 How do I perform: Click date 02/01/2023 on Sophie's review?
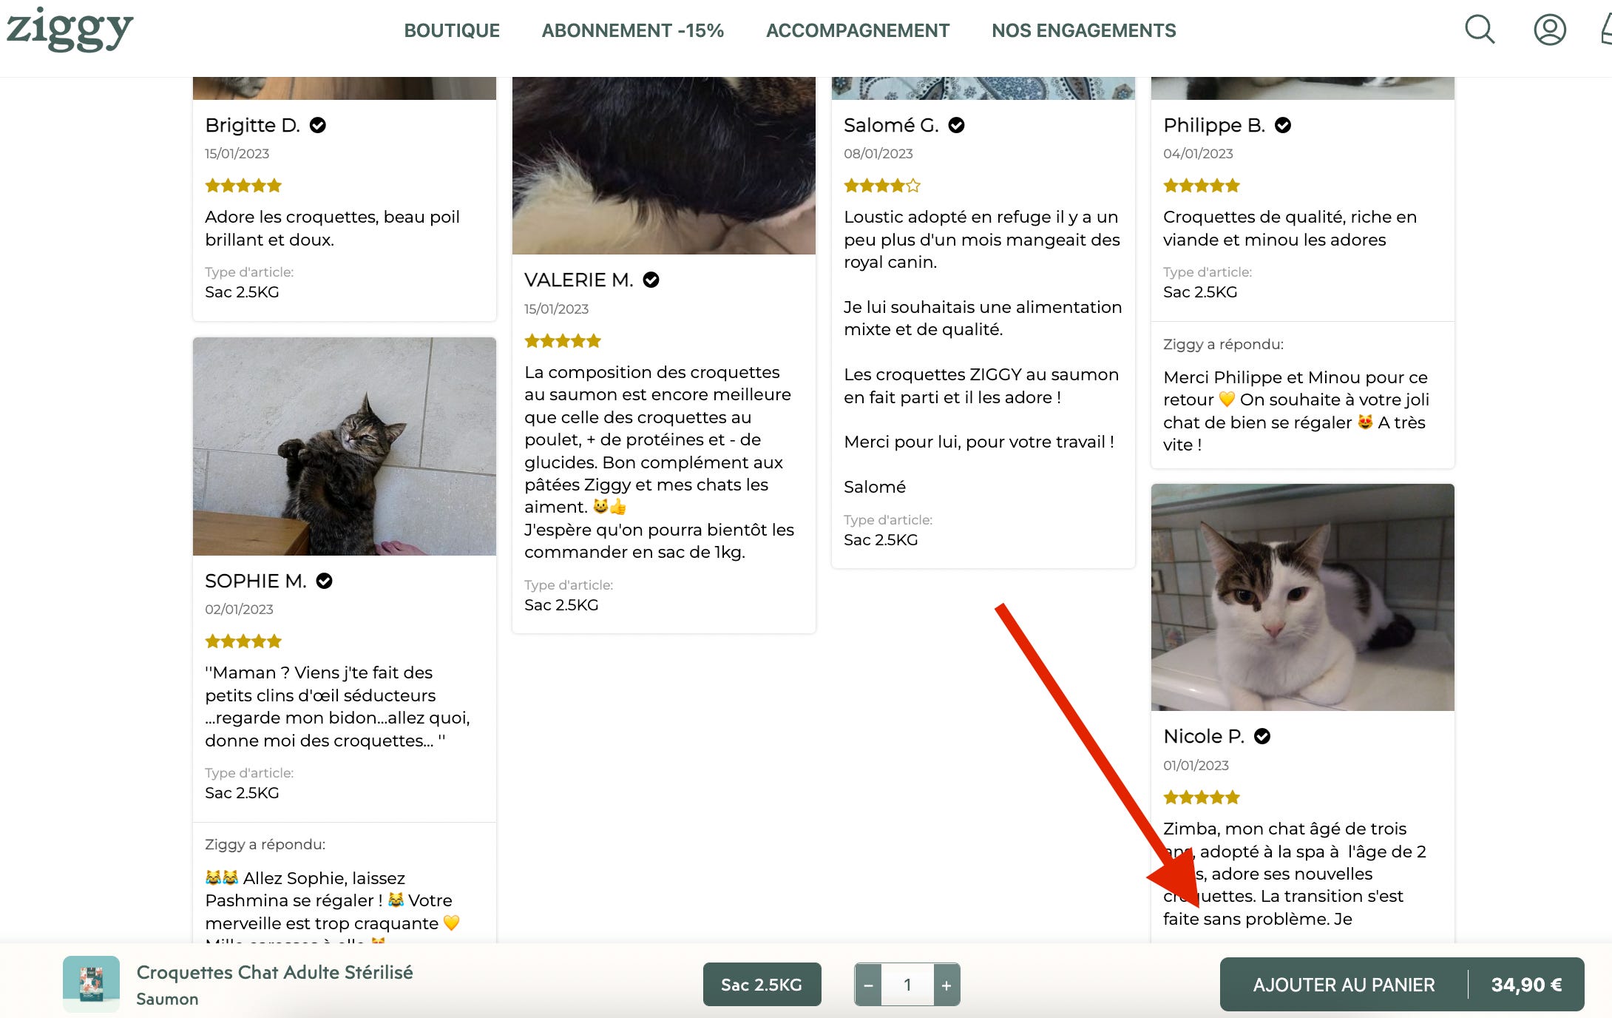[239, 609]
